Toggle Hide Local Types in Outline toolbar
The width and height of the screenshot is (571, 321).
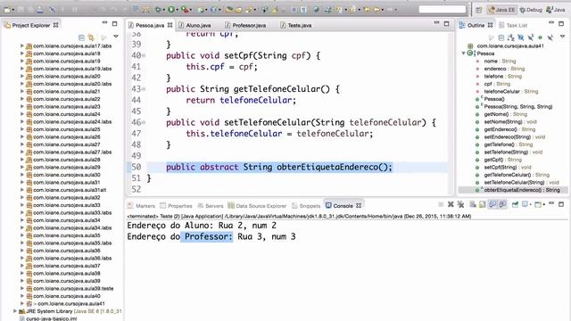(x=550, y=37)
